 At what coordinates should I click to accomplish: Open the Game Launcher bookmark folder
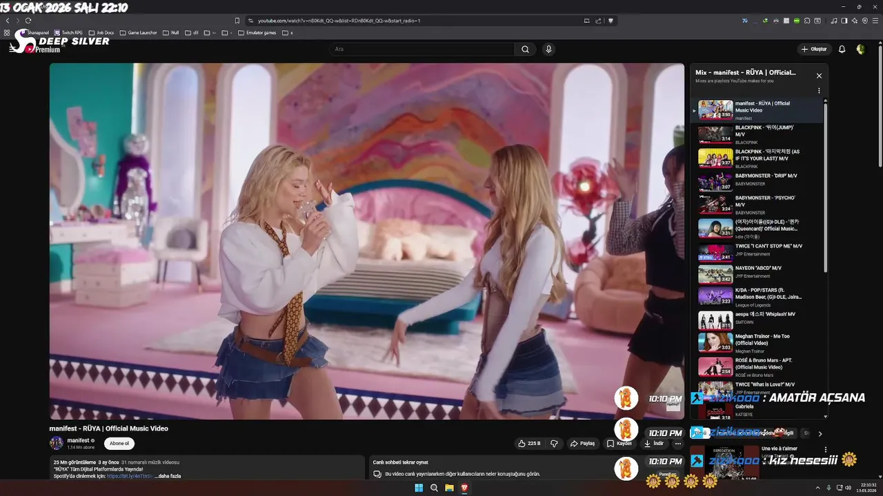(138, 32)
